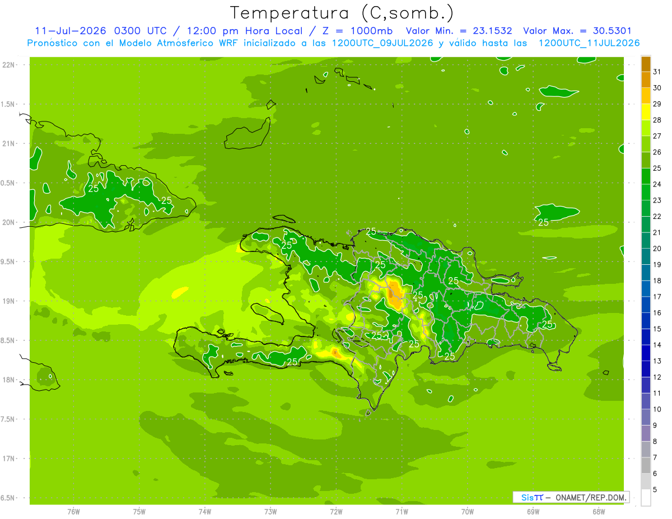Click the "72W" longitude axis label
672x519 pixels.
tap(336, 512)
